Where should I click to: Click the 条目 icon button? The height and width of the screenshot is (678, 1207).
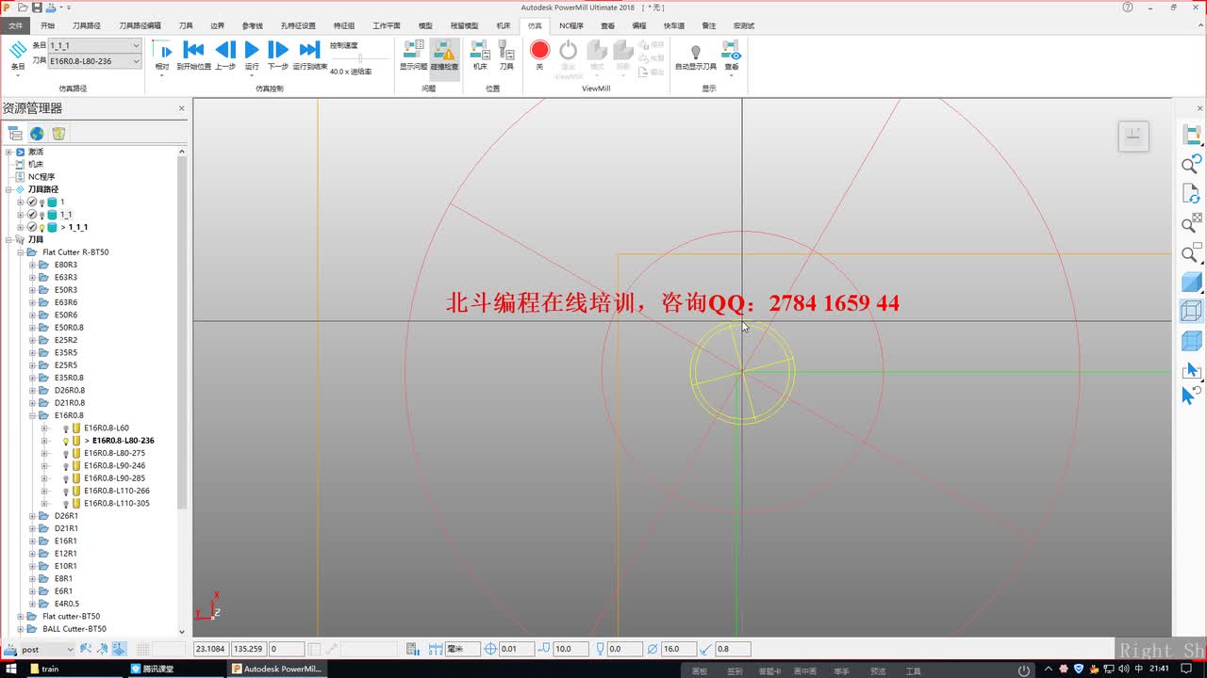pos(18,56)
